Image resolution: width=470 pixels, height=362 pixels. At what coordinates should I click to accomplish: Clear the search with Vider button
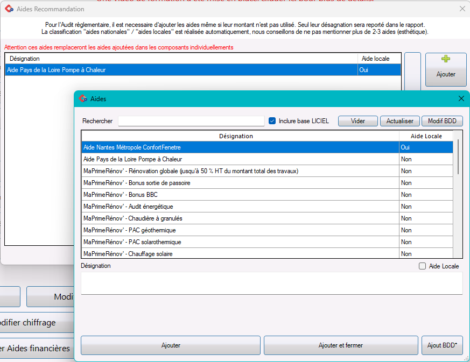358,121
